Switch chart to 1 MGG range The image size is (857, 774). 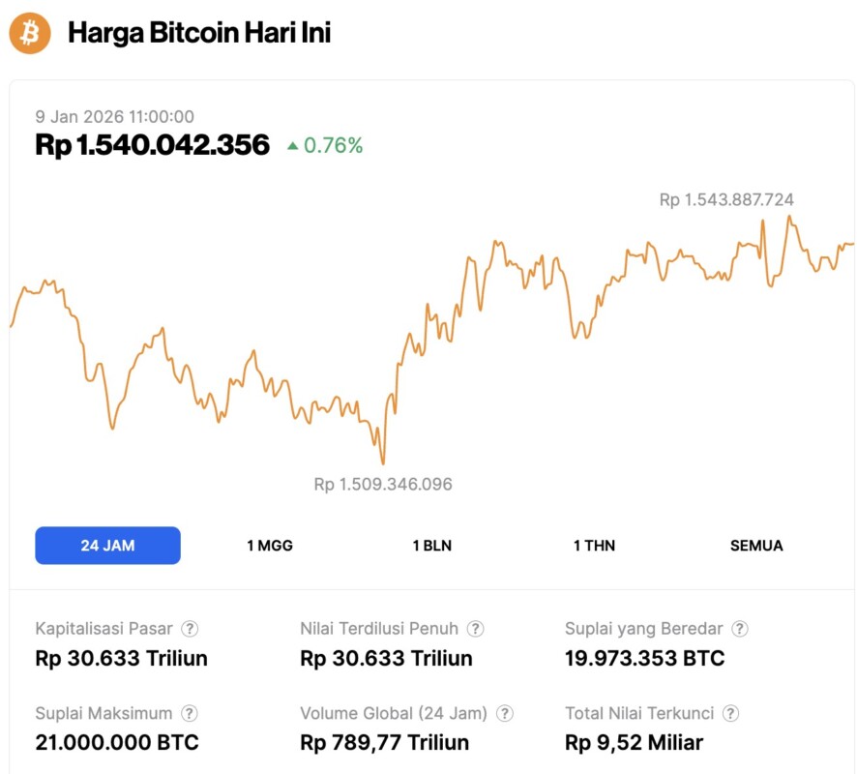pos(270,546)
